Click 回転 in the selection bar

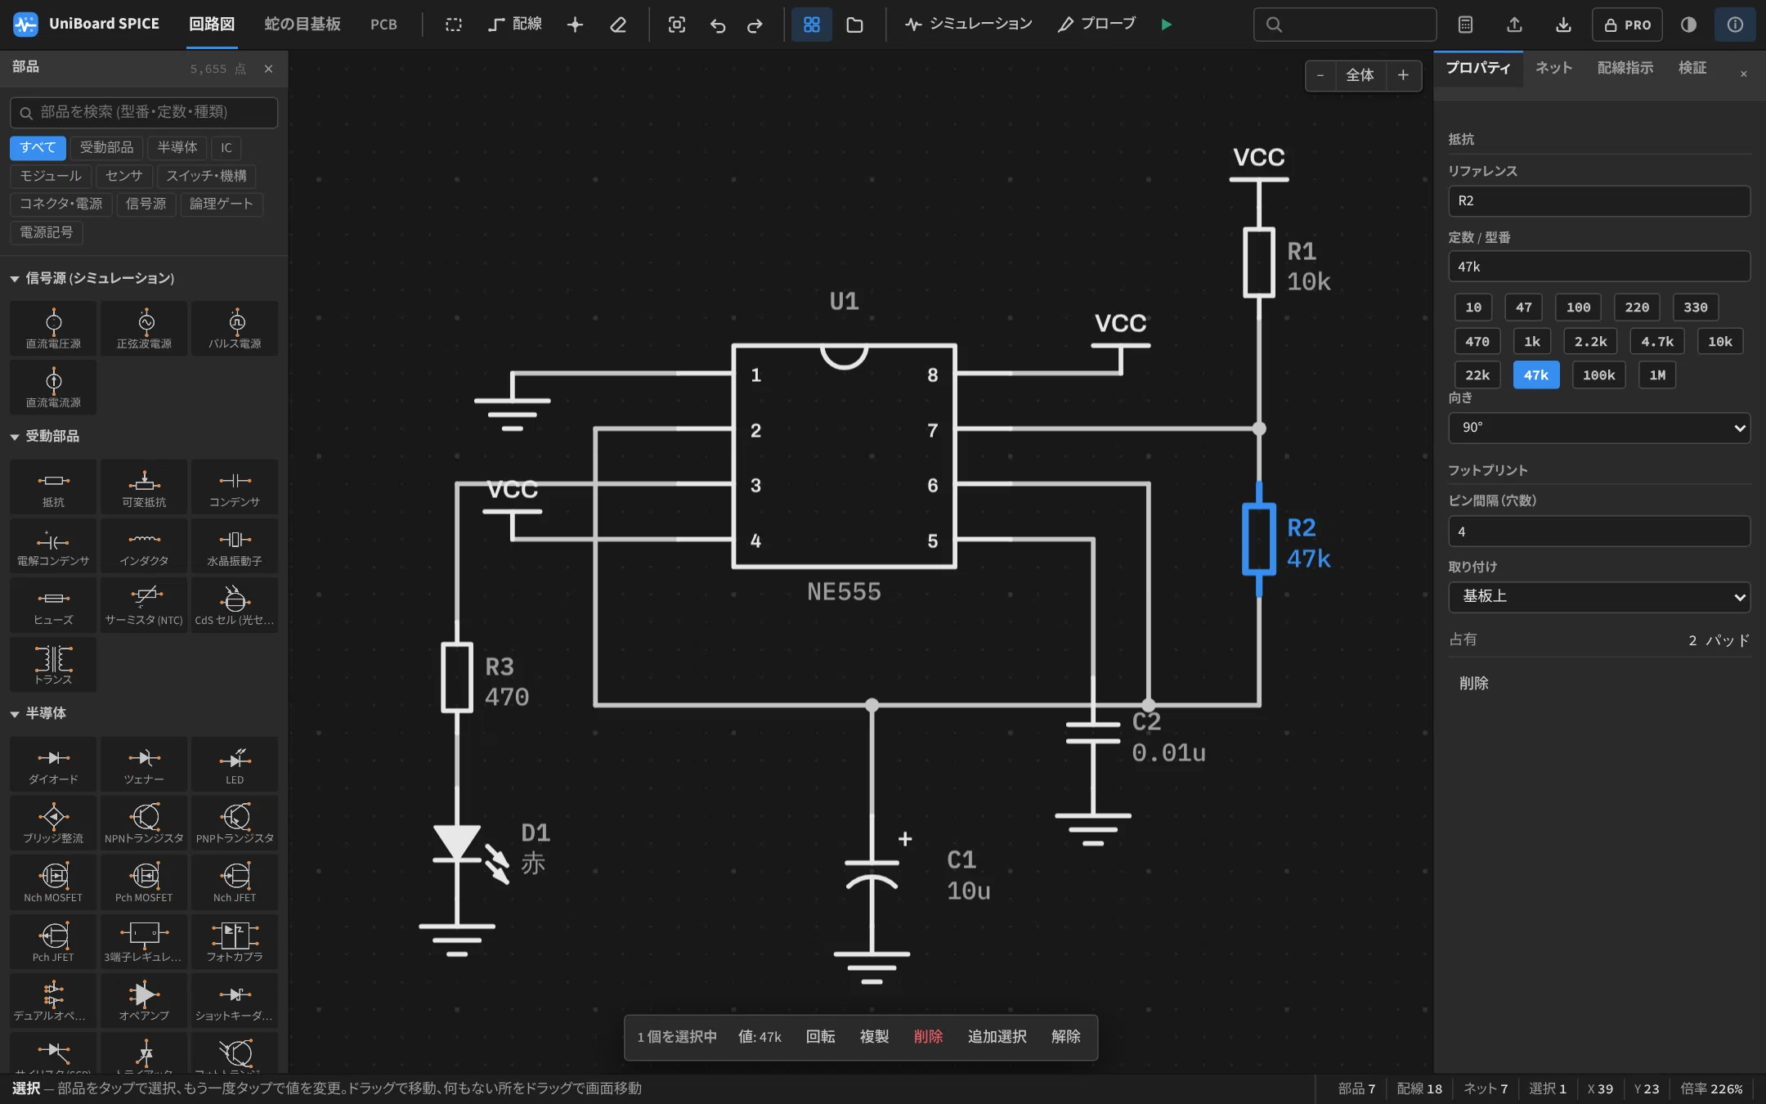[820, 1037]
